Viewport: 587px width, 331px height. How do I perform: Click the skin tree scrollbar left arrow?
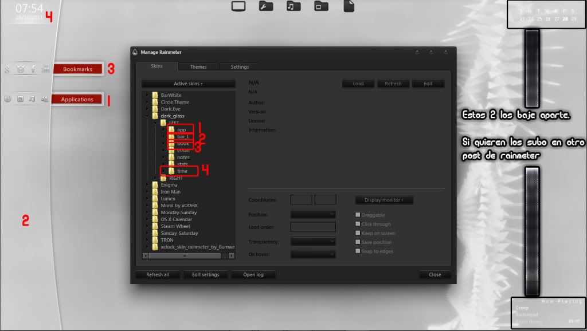pos(146,255)
